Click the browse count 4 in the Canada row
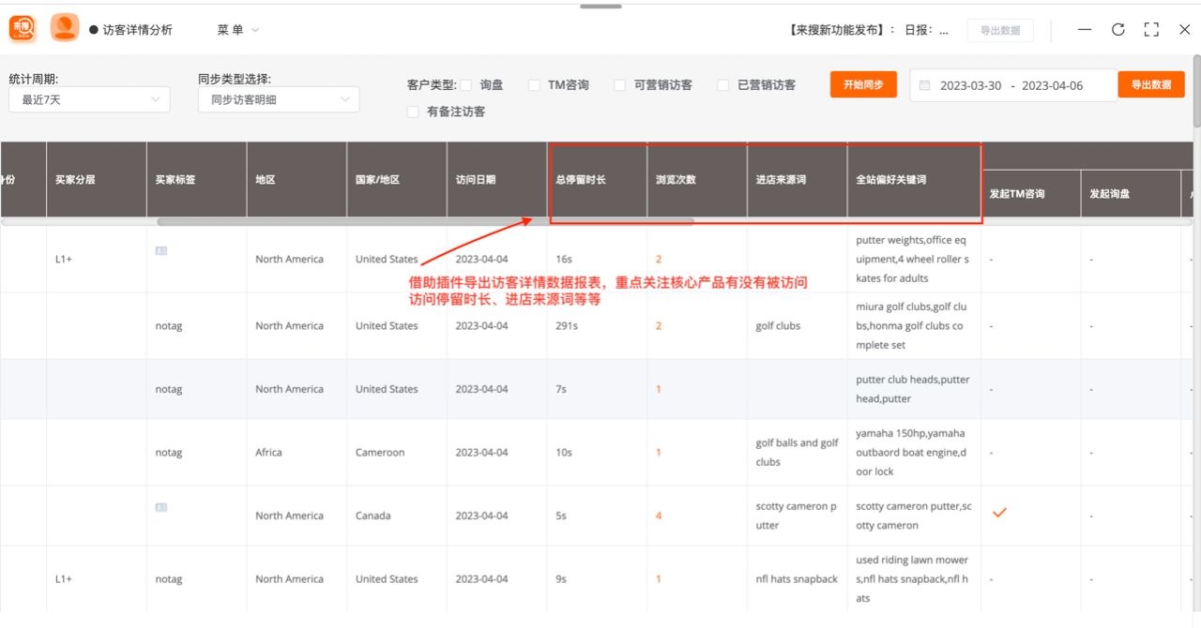This screenshot has height=628, width=1201. point(659,516)
